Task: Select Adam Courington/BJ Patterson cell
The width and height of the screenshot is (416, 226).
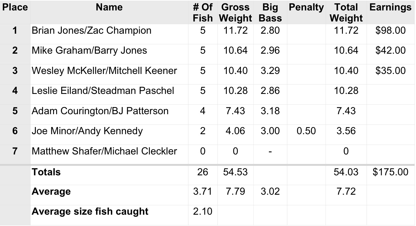Action: tap(100, 111)
